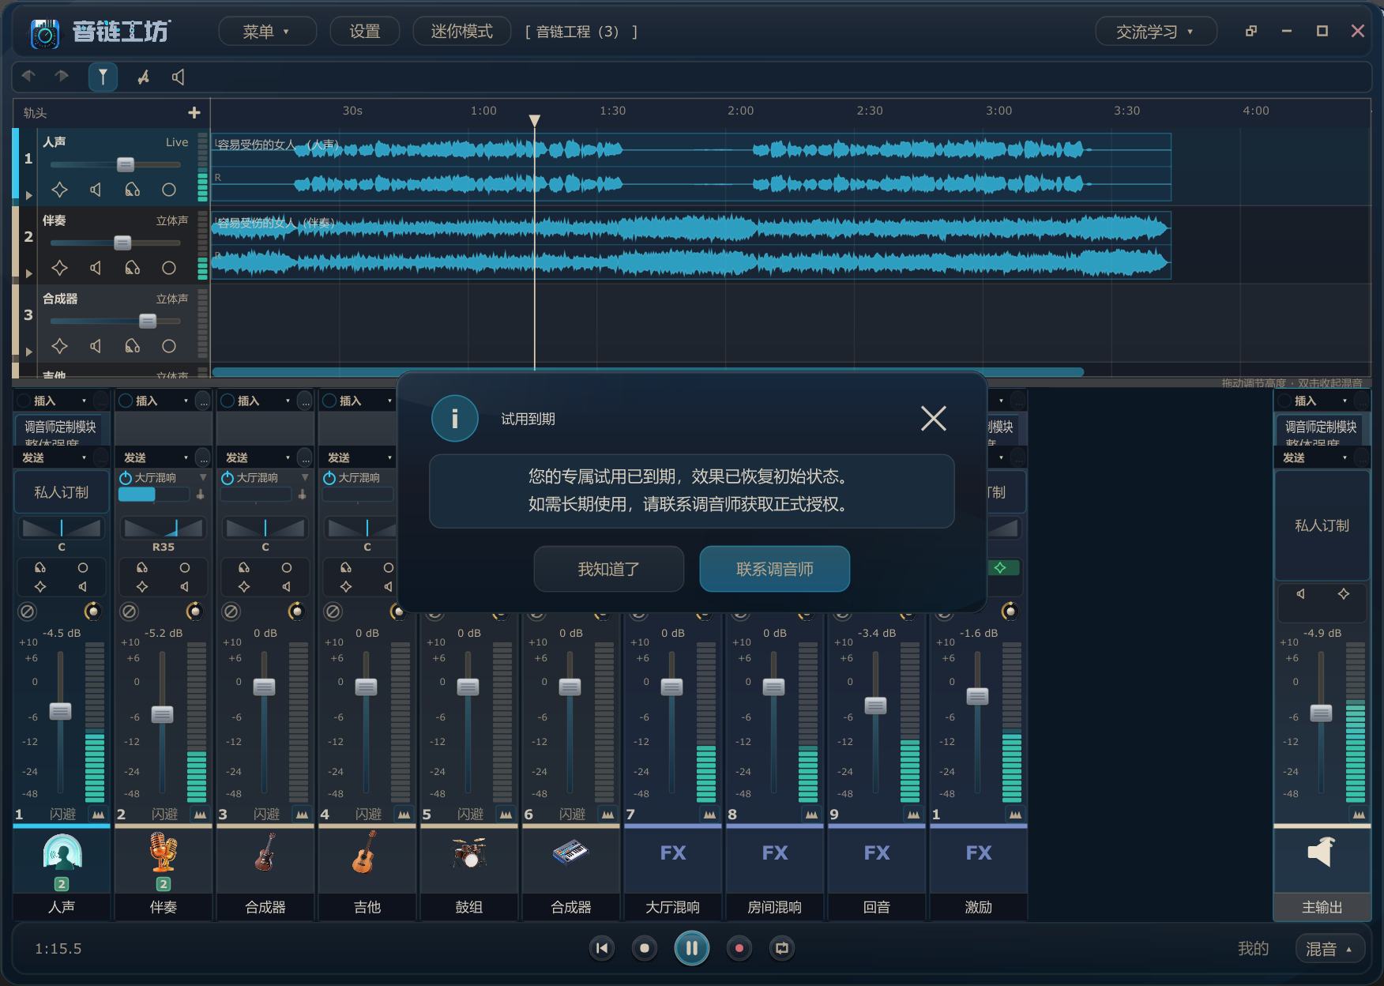Close the 试用到期 dialog with X
Image resolution: width=1384 pixels, height=986 pixels.
coord(934,418)
